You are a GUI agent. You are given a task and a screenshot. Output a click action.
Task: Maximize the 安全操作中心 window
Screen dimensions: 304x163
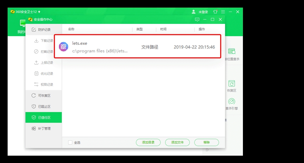pos(212,20)
